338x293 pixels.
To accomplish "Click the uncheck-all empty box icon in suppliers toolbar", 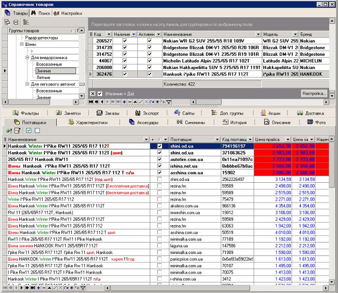I will [37, 131].
